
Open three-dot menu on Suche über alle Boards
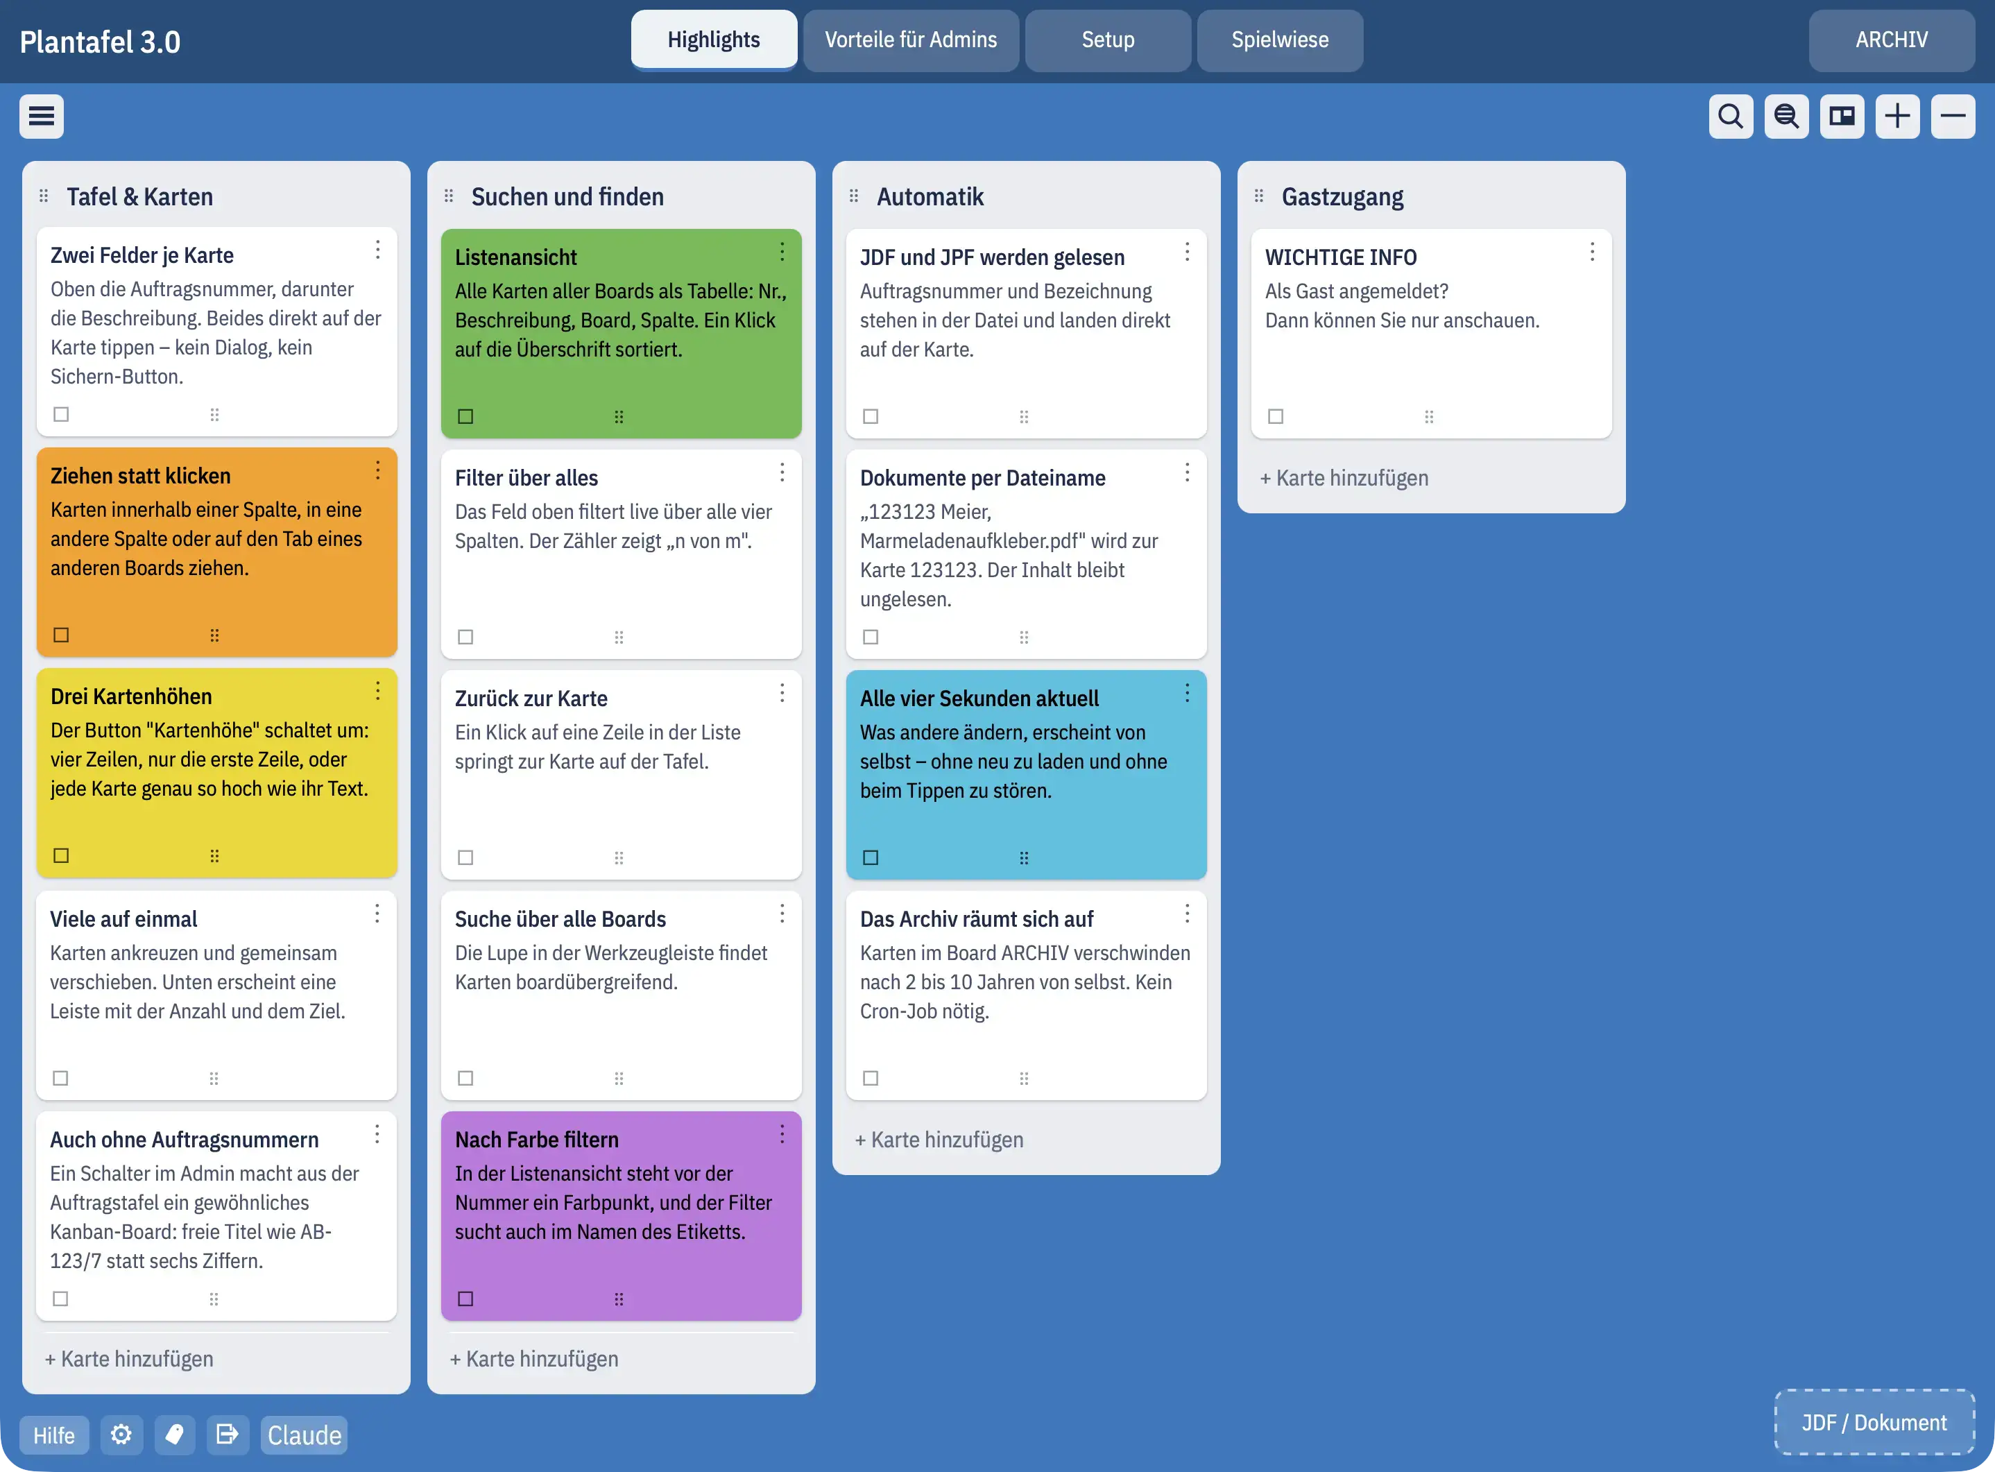tap(782, 914)
